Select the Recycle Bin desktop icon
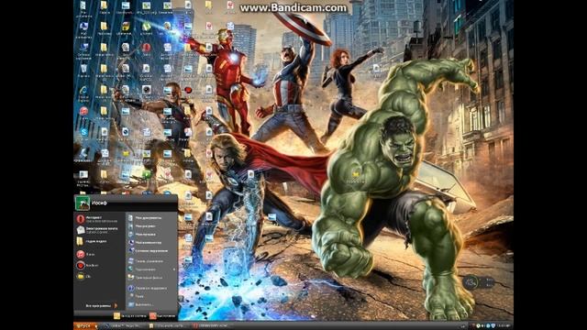Image resolution: width=587 pixels, height=330 pixels. [83, 70]
